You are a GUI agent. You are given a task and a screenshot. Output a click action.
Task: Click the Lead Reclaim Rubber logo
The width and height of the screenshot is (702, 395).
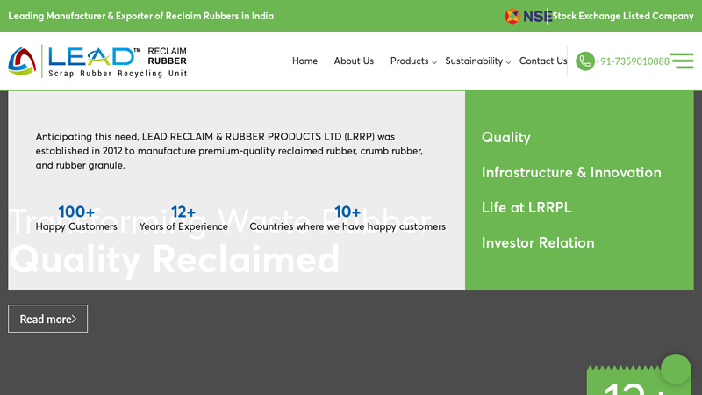pos(97,61)
